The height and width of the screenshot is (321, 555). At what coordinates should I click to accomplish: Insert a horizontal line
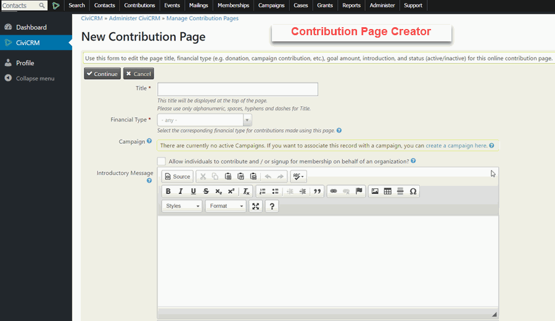point(400,191)
